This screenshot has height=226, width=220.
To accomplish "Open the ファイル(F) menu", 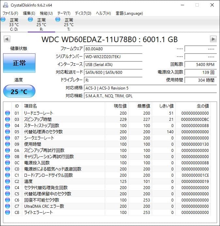I will [x=10, y=13].
